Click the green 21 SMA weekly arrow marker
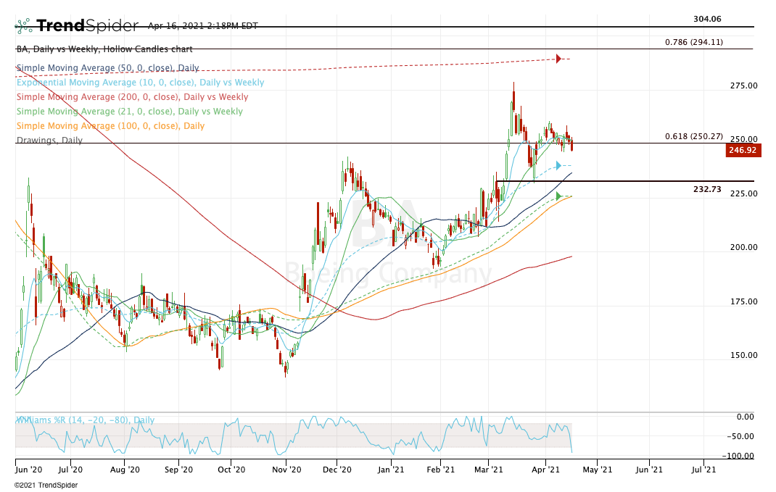Image resolution: width=776 pixels, height=492 pixels. click(x=558, y=196)
